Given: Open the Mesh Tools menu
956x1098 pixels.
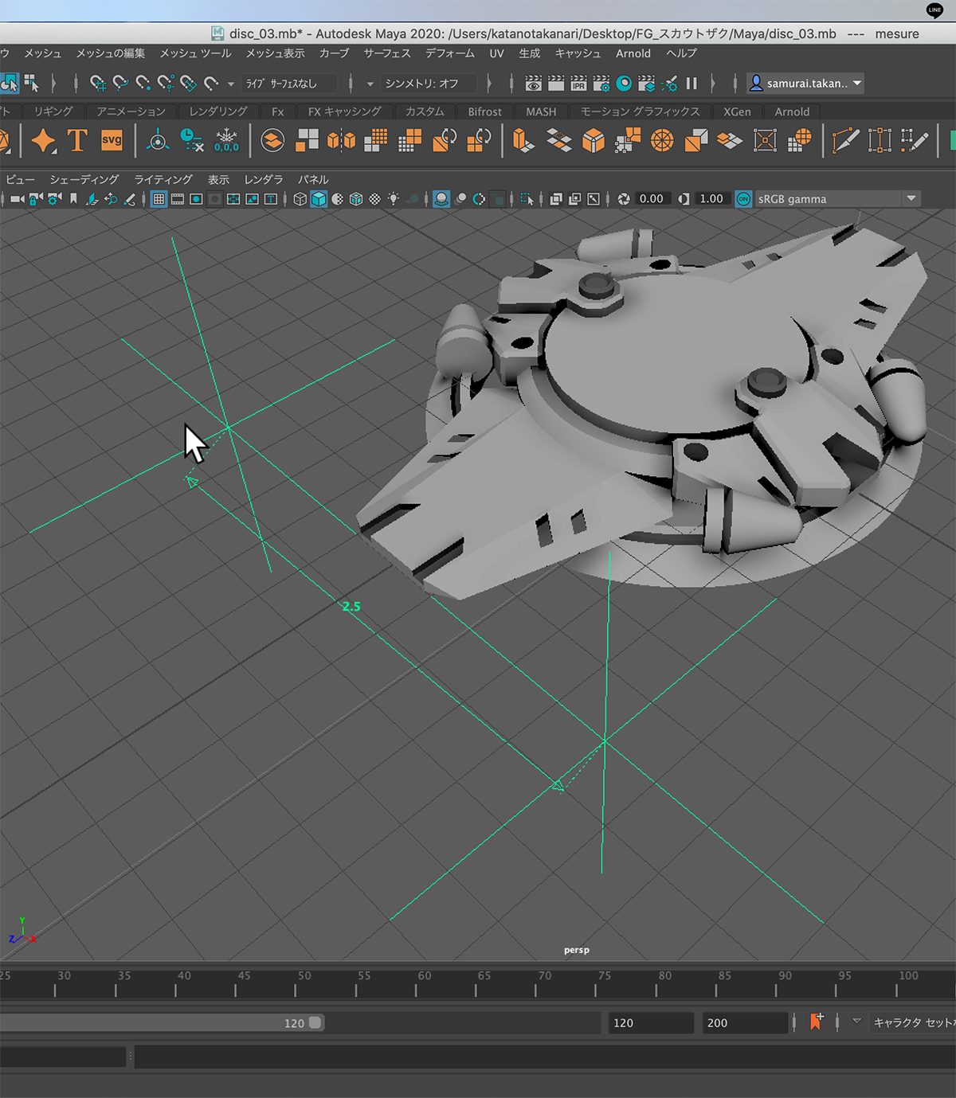Looking at the screenshot, I should 195,53.
